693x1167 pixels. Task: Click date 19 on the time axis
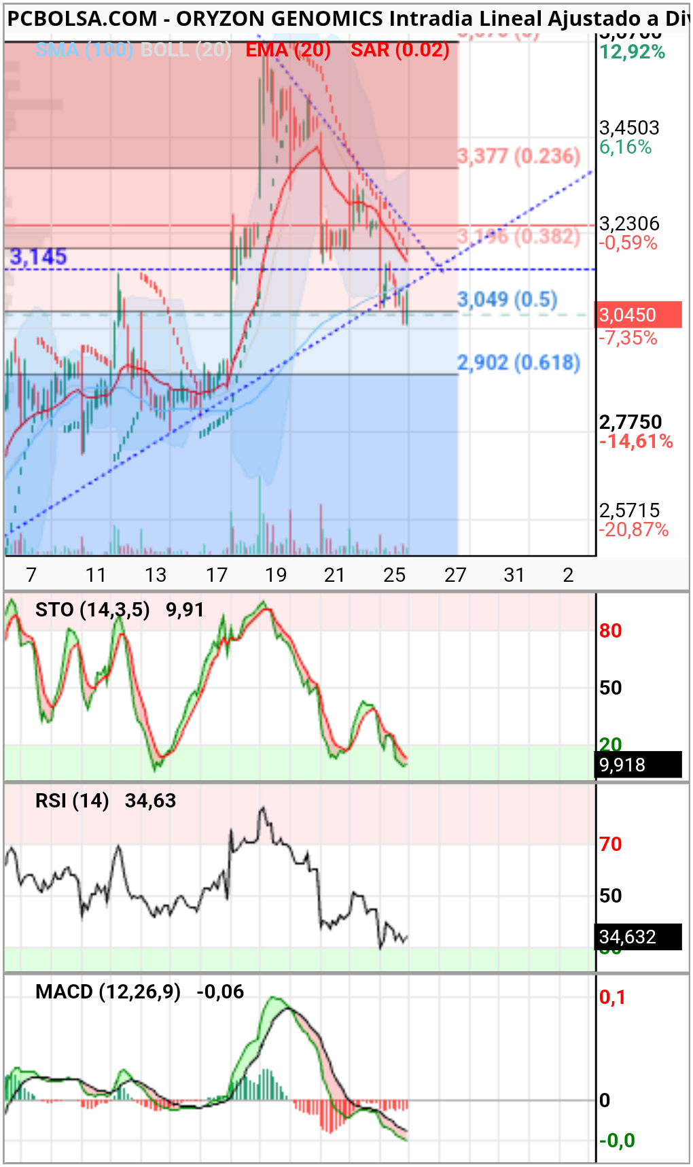coord(276,575)
